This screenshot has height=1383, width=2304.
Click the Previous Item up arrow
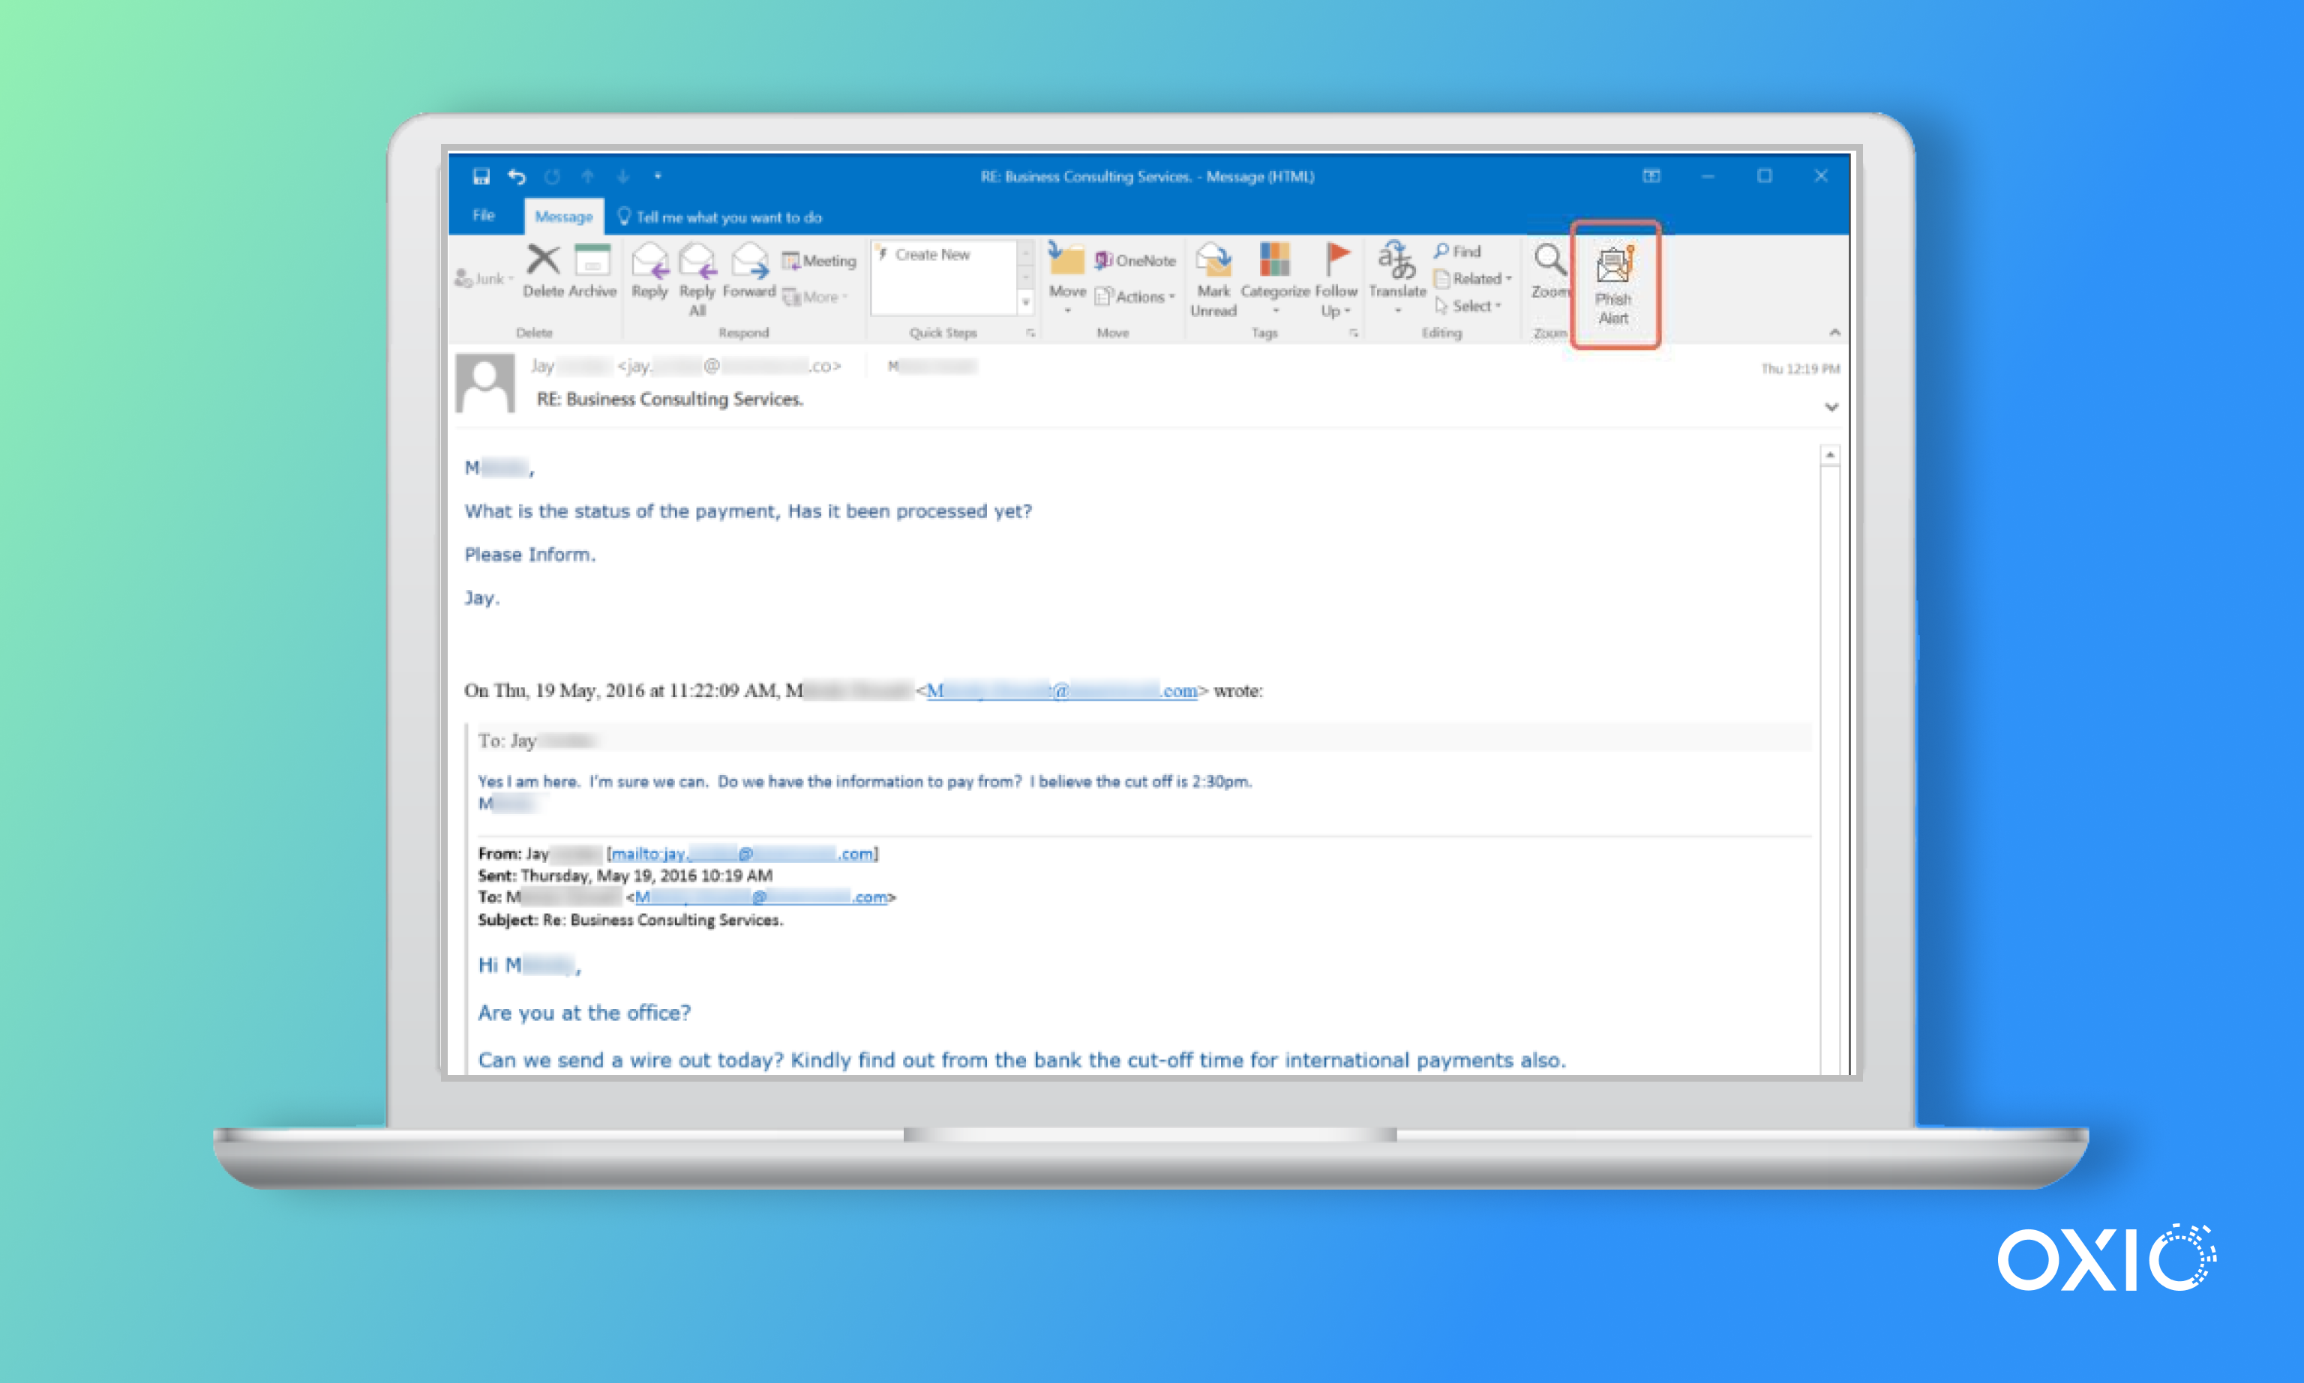pos(587,176)
